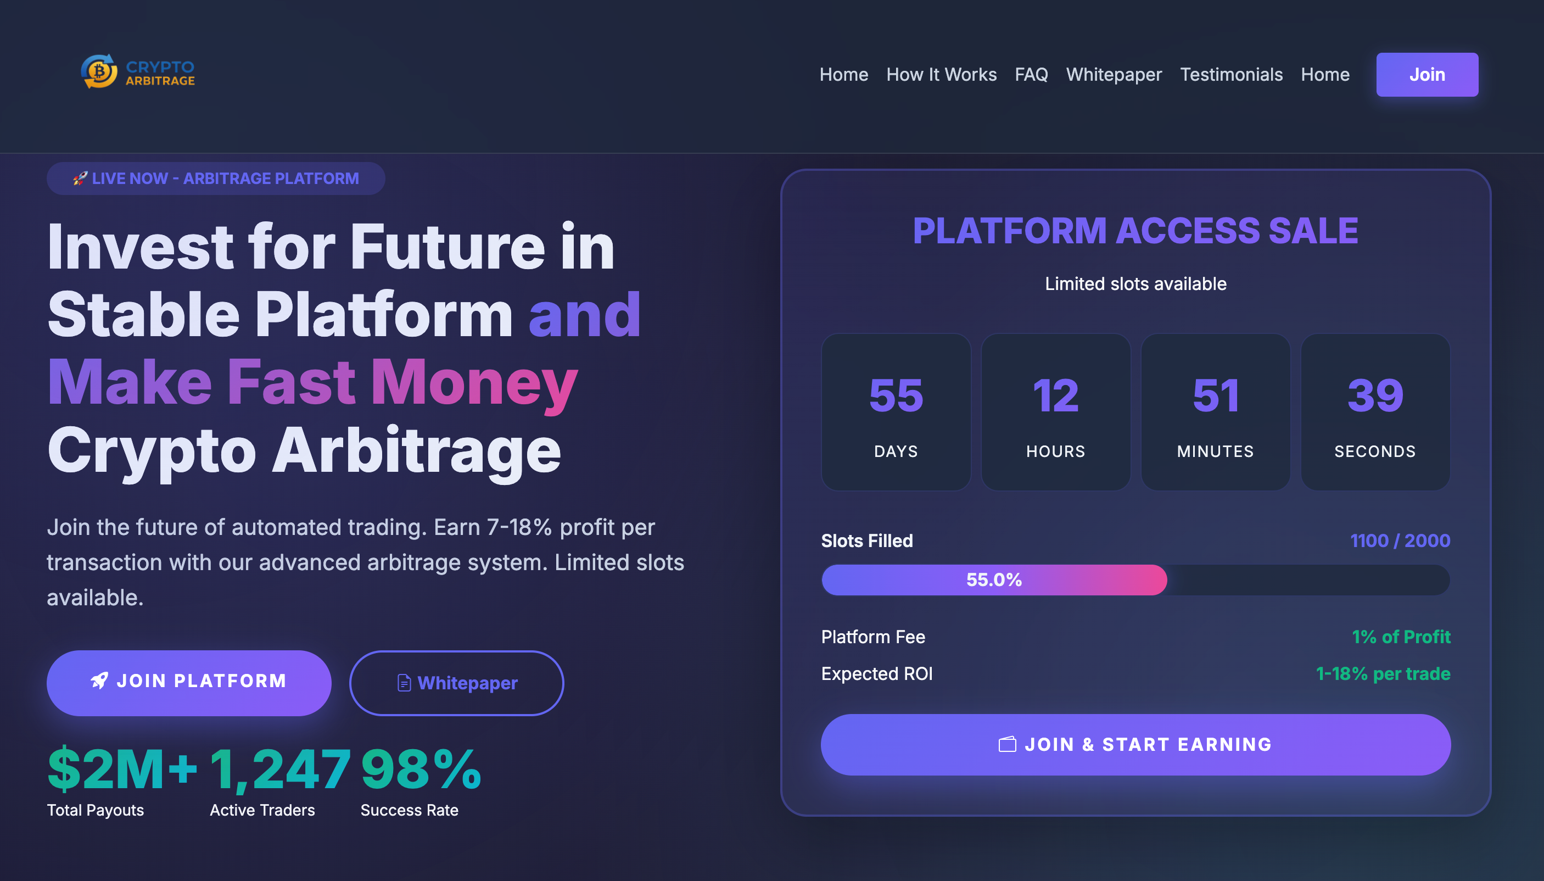The height and width of the screenshot is (881, 1544).
Task: Click the last Home link before Join
Action: tap(1325, 75)
